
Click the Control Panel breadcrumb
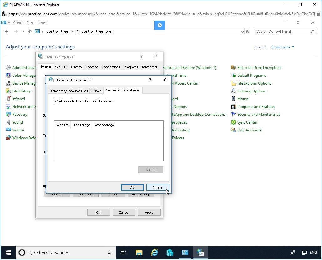57,32
